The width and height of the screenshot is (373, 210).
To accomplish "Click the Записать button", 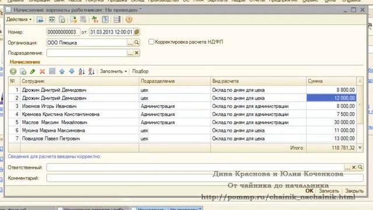I will (329, 191).
